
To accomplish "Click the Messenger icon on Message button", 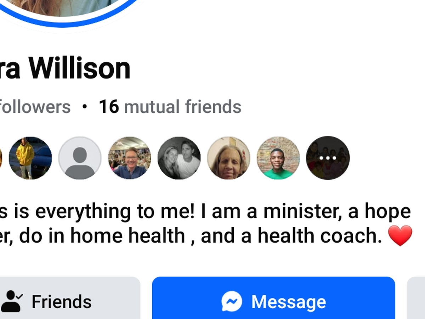I will click(x=232, y=302).
